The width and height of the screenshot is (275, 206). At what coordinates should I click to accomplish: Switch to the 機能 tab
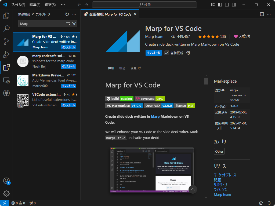point(122,68)
